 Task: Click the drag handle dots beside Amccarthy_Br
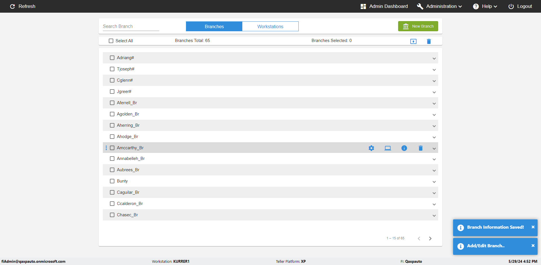click(106, 148)
